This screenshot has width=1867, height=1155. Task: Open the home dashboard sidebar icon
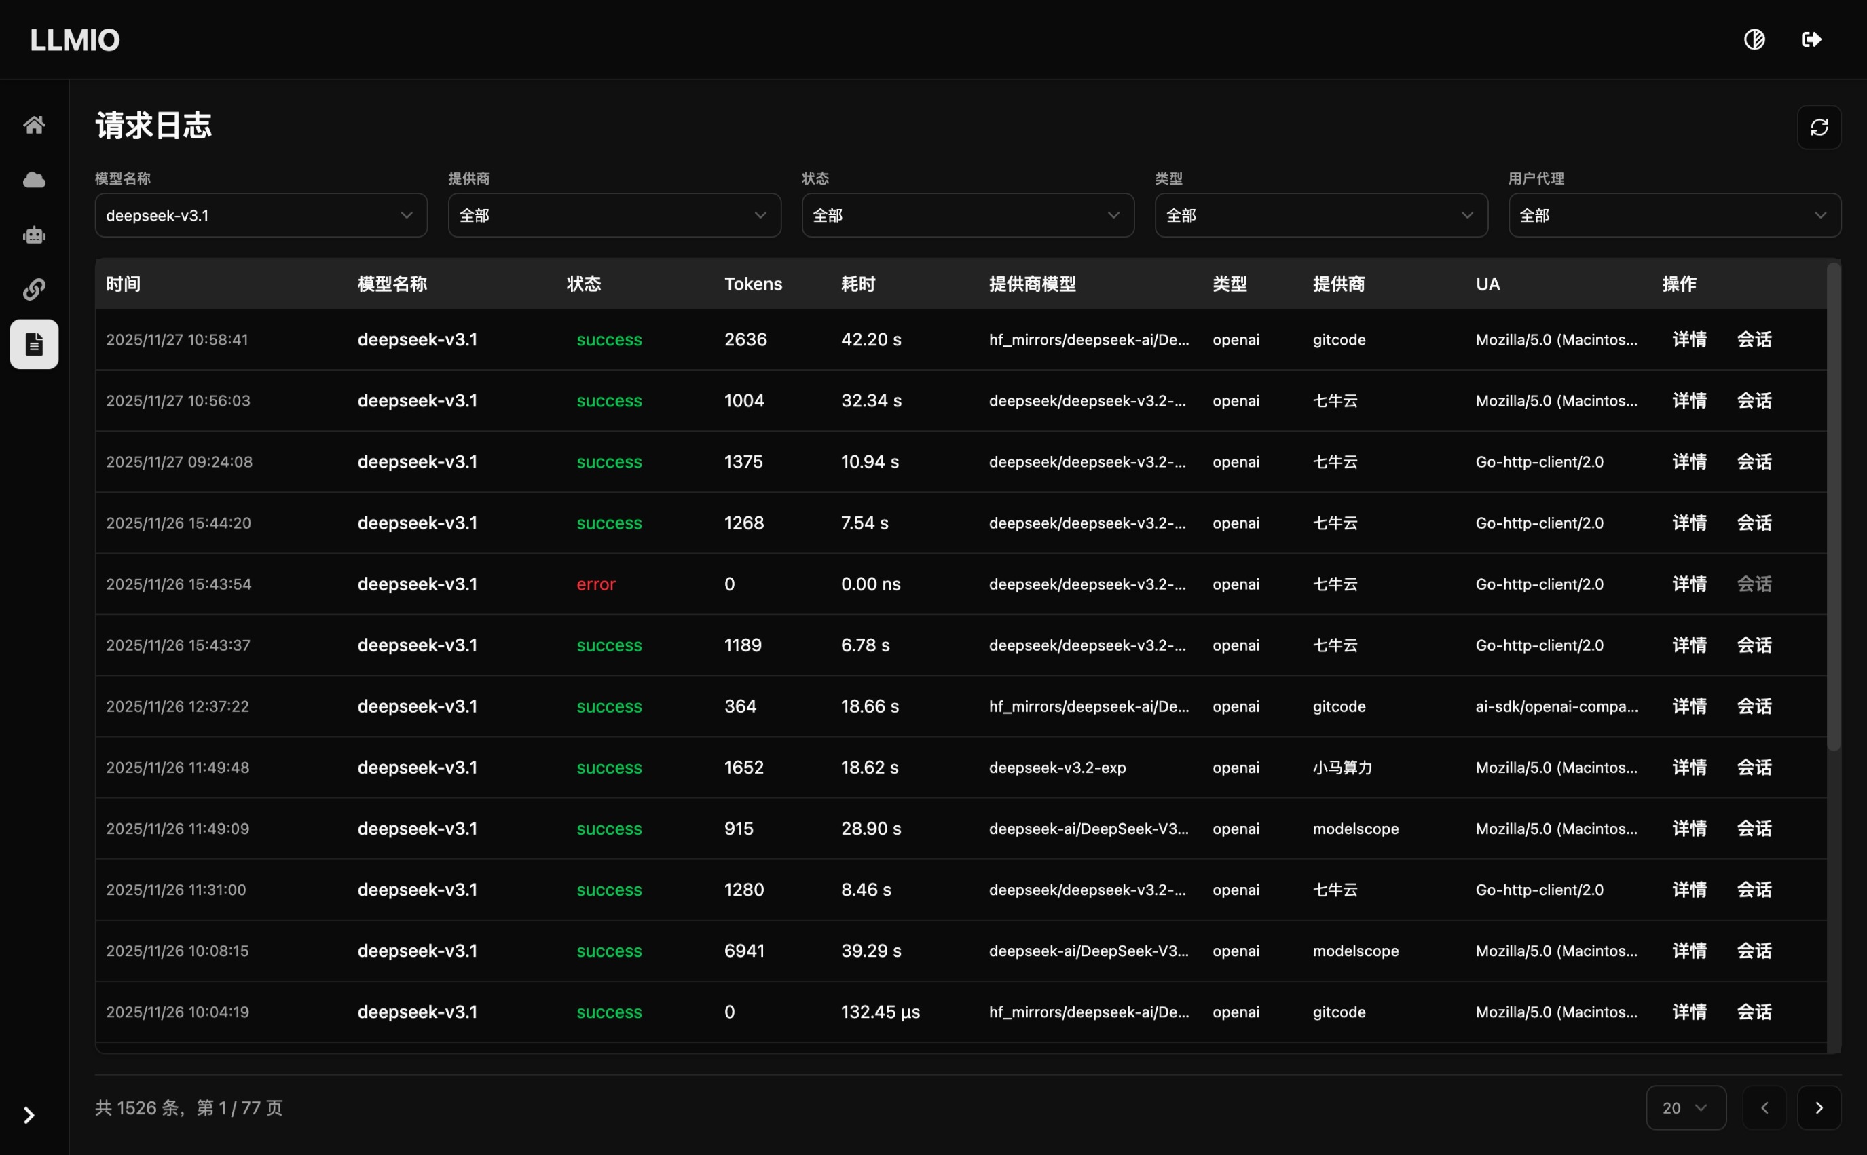[x=34, y=124]
